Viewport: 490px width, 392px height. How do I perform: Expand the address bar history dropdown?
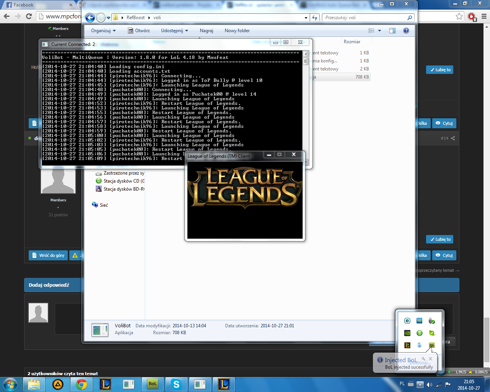coord(306,18)
